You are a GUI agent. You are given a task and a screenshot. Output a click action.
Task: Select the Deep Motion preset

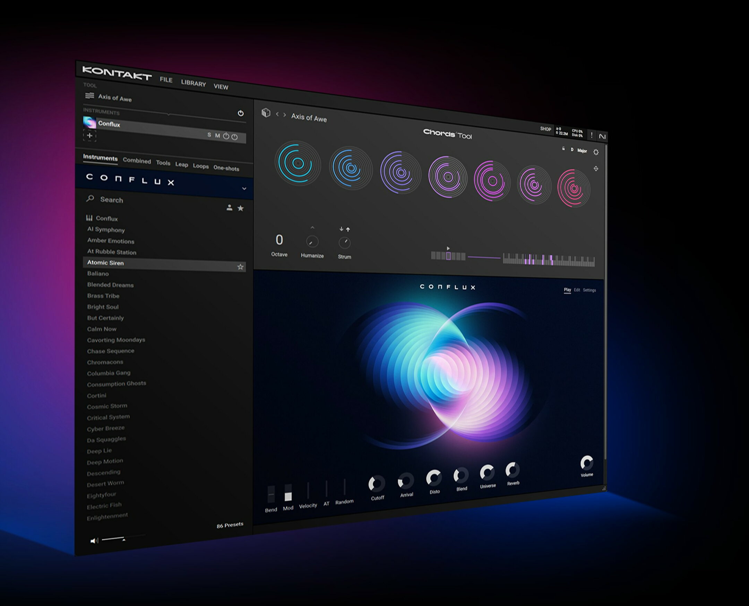[x=105, y=462]
